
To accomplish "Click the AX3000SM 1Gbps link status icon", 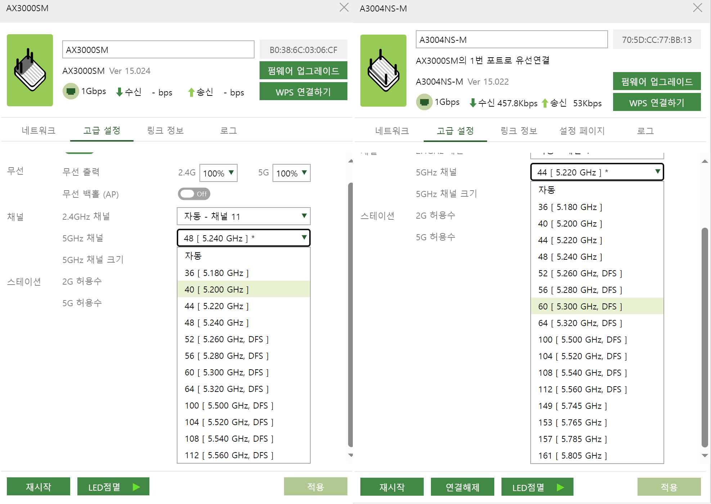I will pos(71,92).
